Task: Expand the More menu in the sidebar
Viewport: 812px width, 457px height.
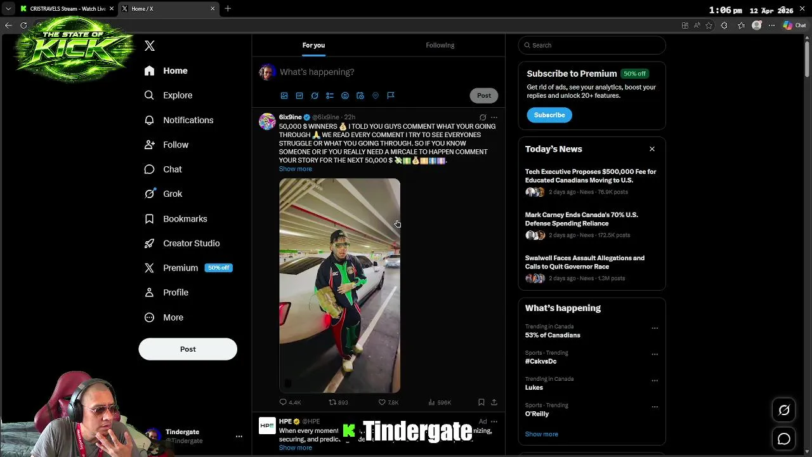Action: click(x=164, y=317)
